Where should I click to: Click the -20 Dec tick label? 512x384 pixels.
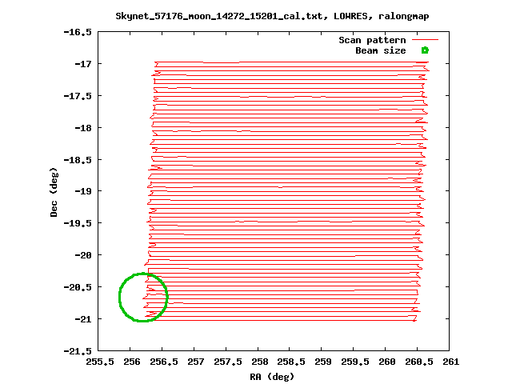tap(83, 255)
